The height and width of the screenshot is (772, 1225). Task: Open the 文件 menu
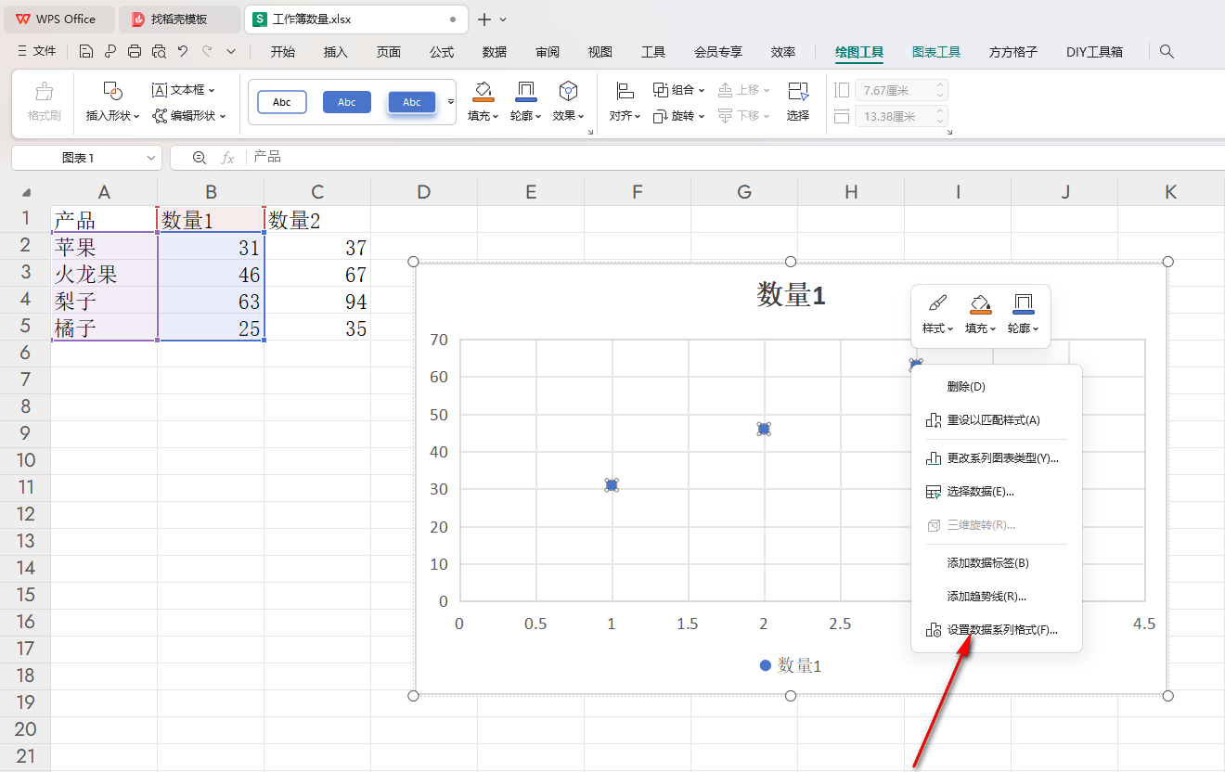click(x=37, y=52)
